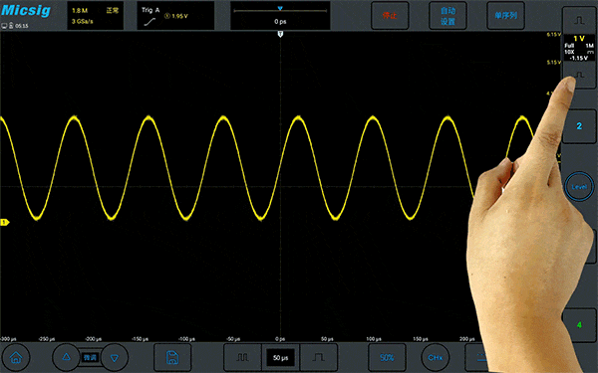Increase timebase with the single-pulse icon
Viewport: 598px width, 373px height.
tap(319, 357)
